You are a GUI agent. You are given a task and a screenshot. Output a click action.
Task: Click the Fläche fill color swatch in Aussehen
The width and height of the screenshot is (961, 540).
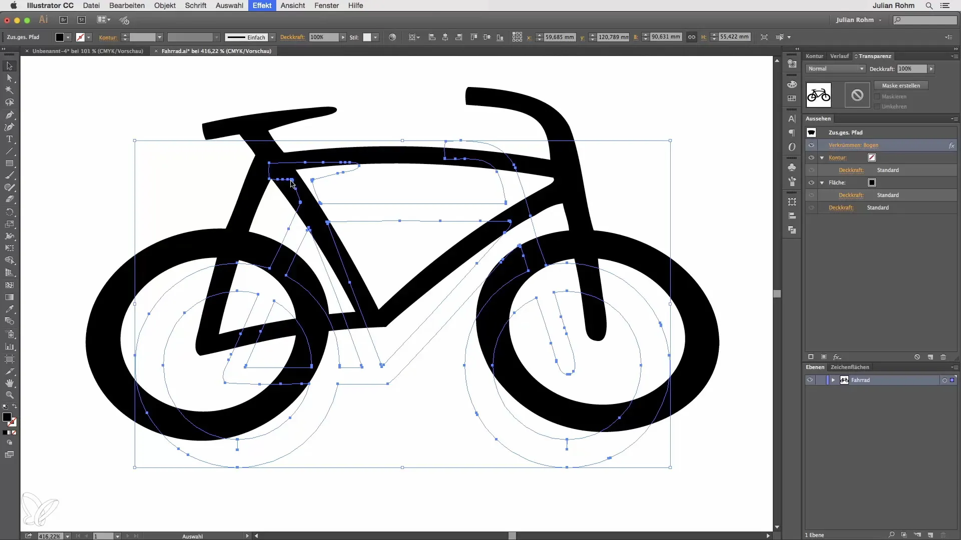pyautogui.click(x=872, y=182)
